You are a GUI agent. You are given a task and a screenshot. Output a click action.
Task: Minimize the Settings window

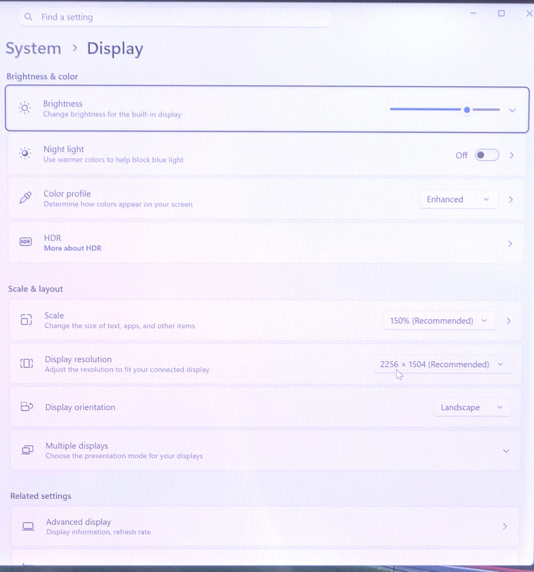point(473,13)
